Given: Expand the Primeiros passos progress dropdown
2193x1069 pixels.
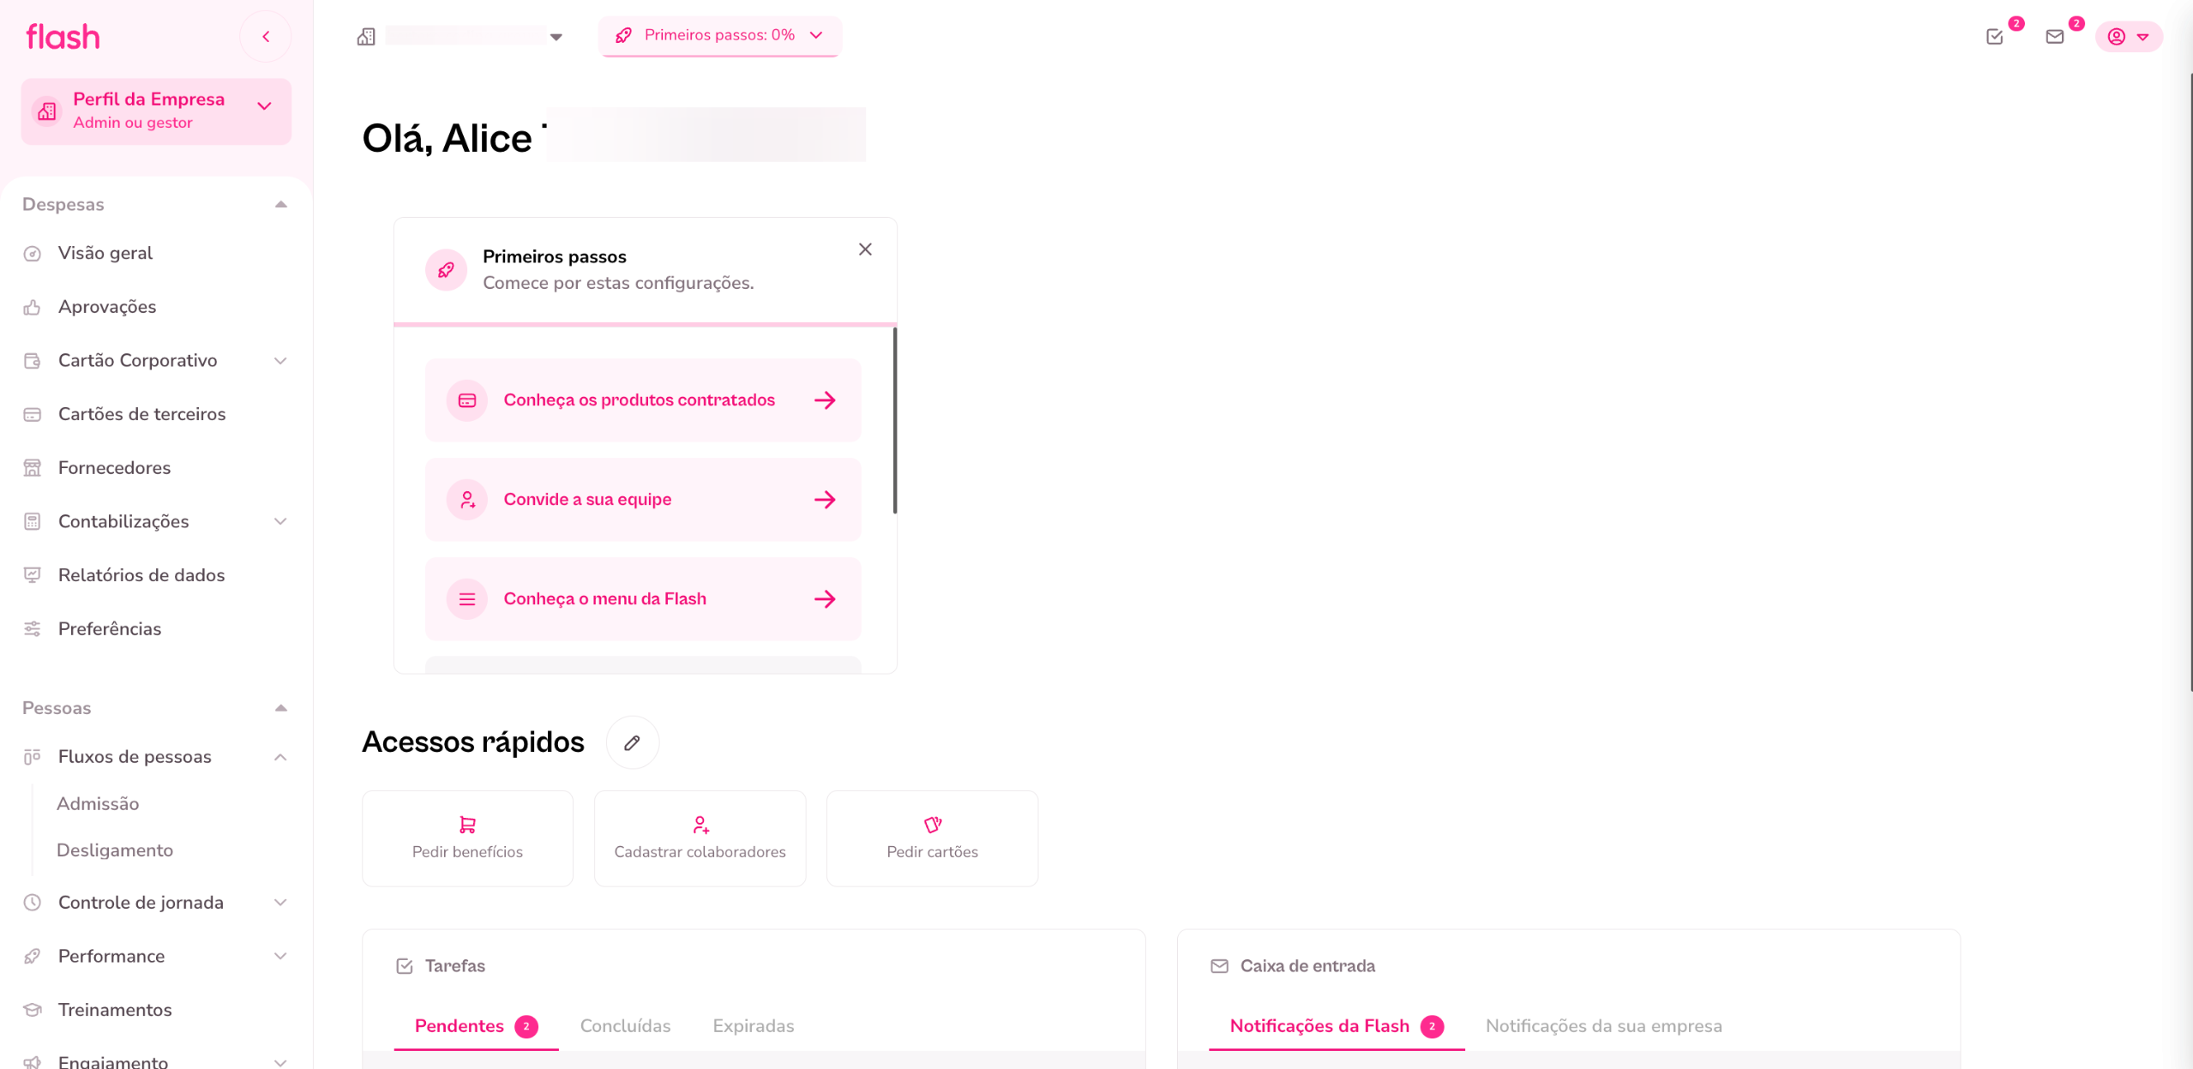Looking at the screenshot, I should point(720,36).
